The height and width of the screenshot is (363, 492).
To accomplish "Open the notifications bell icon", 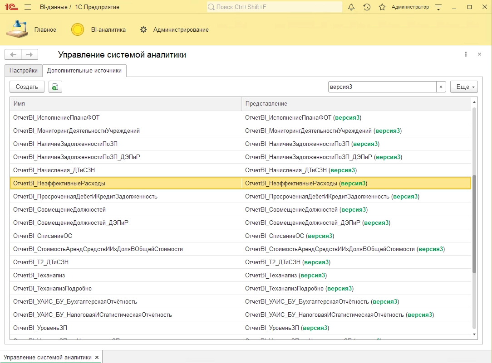I will pyautogui.click(x=351, y=7).
